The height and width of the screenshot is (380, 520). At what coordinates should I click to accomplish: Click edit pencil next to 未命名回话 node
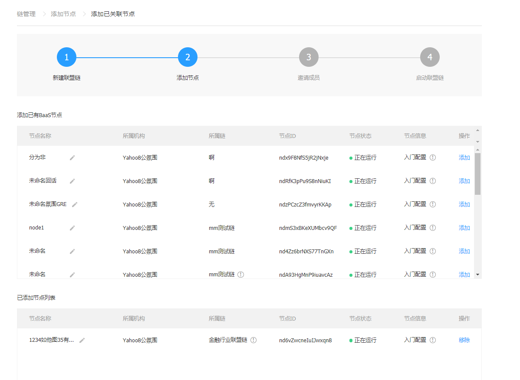point(72,181)
